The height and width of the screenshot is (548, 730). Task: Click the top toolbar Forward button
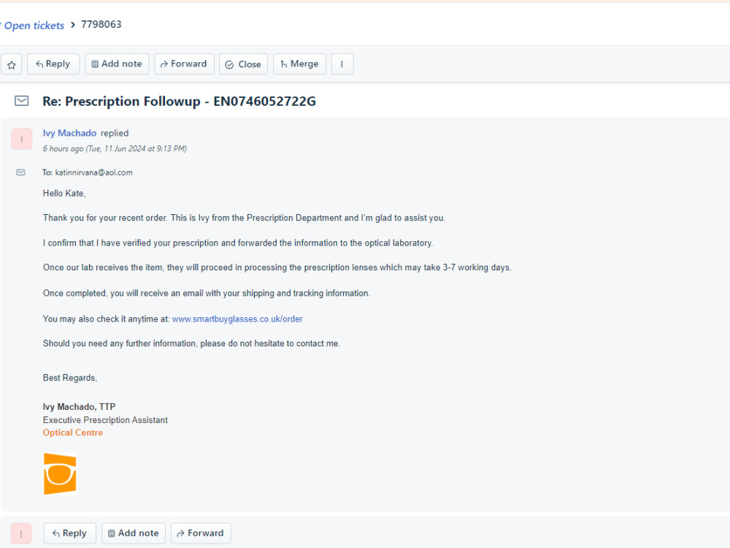(184, 64)
